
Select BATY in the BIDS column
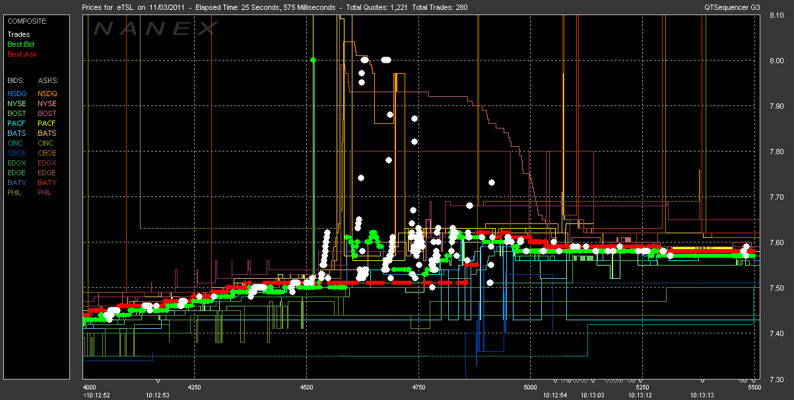tap(17, 183)
